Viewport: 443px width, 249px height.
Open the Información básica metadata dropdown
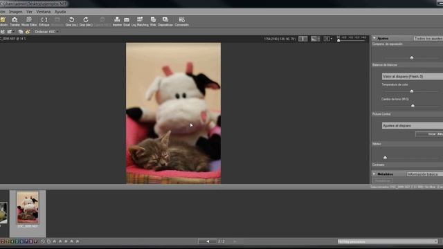coord(424,174)
